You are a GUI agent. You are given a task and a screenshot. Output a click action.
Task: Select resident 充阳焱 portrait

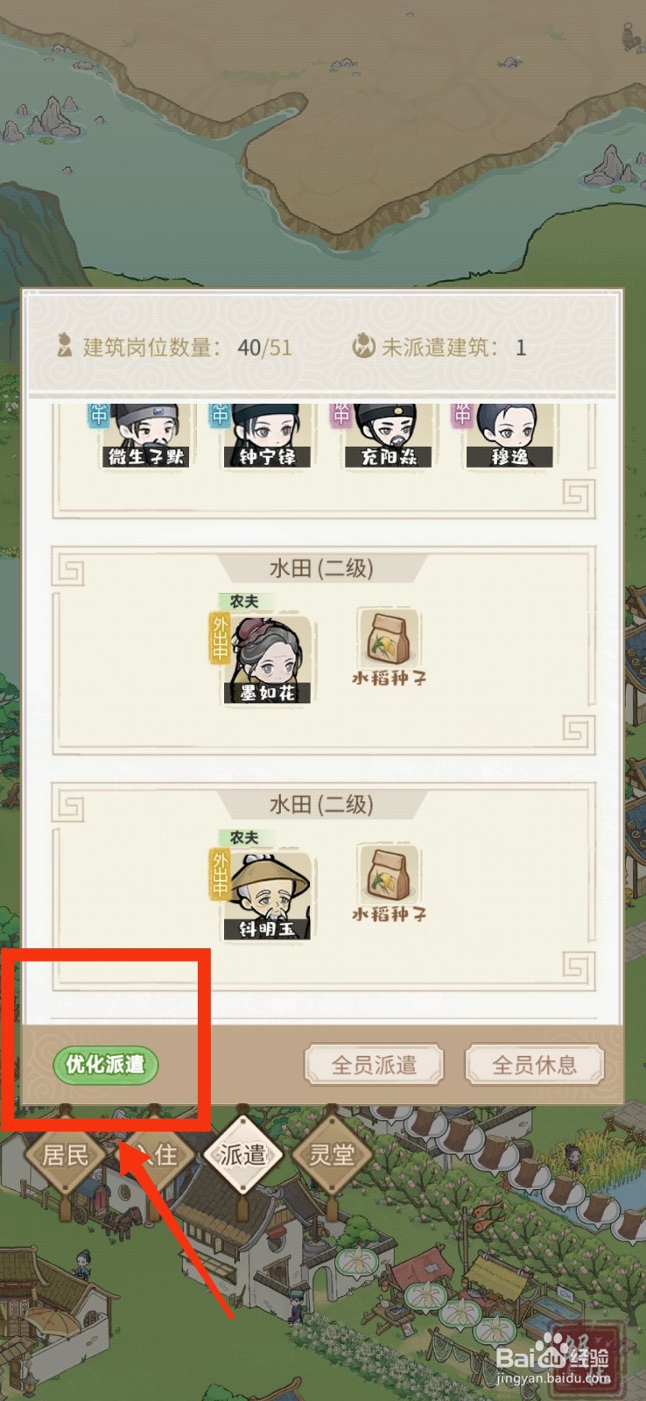[x=389, y=436]
